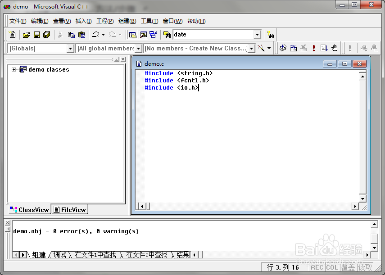Open the Undo history dropdown arrow

104,35
